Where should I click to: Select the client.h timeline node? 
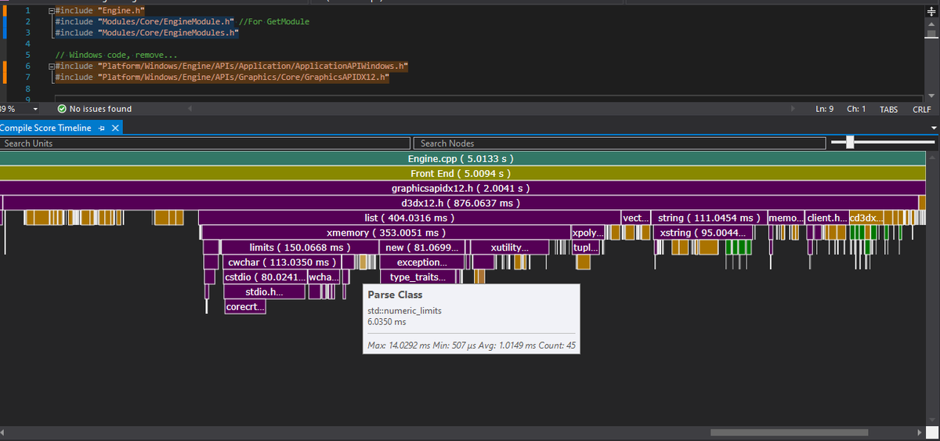pyautogui.click(x=826, y=218)
